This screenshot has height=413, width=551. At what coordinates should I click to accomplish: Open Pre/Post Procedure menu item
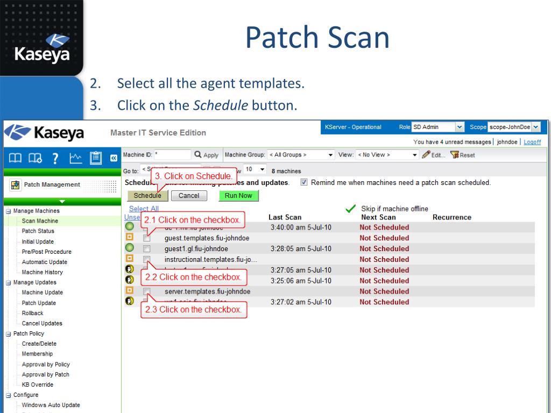coord(46,252)
